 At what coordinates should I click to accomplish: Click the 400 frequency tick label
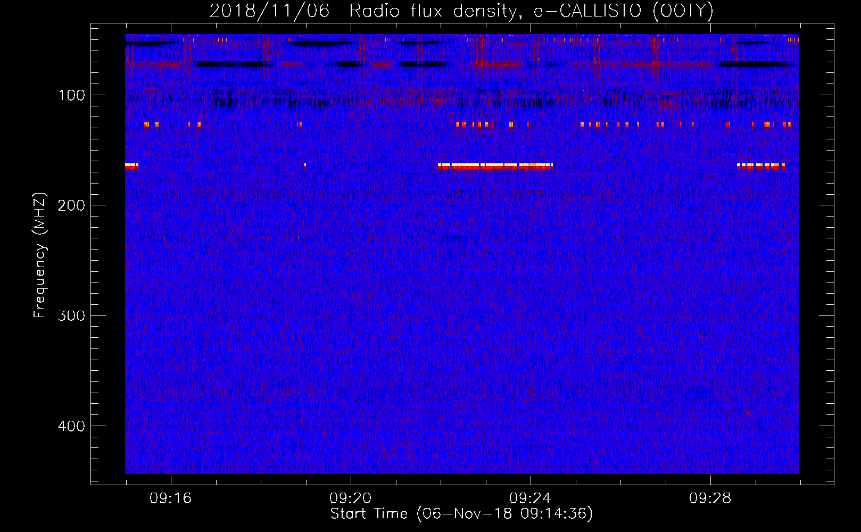click(x=71, y=426)
